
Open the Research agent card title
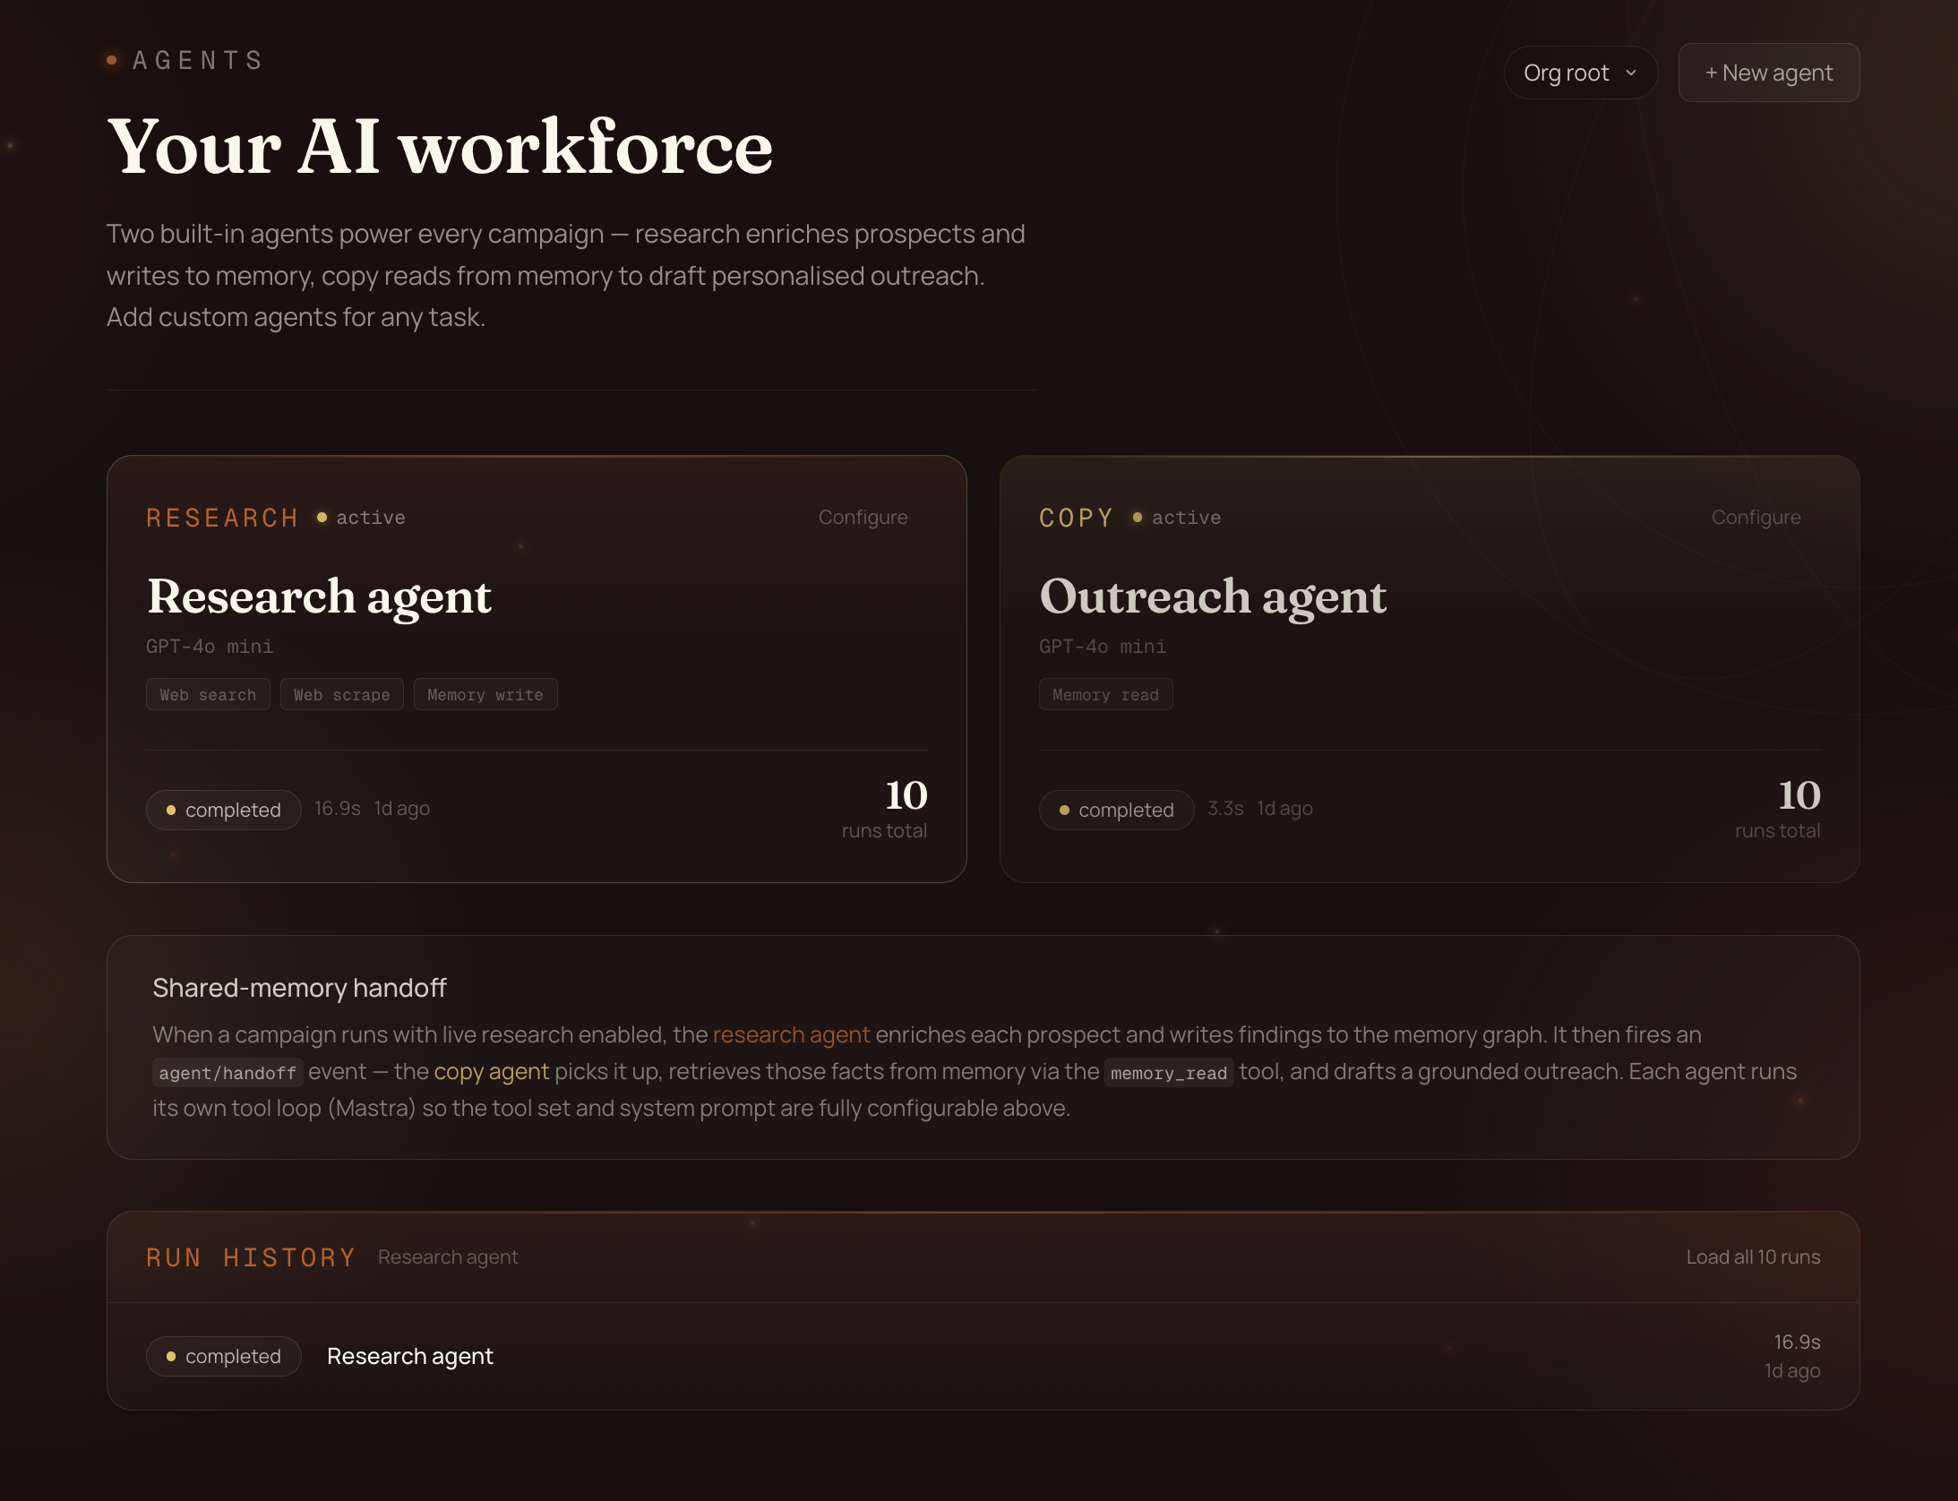coord(319,596)
